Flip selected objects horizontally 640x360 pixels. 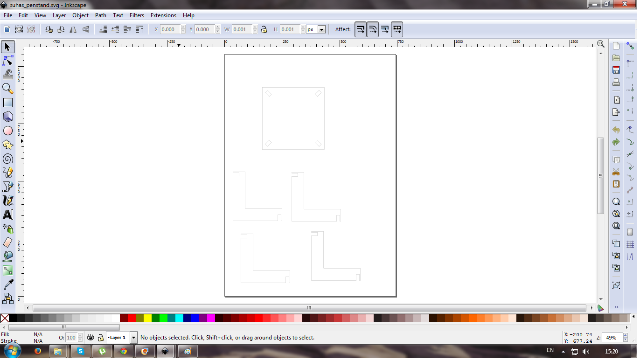[x=73, y=29]
